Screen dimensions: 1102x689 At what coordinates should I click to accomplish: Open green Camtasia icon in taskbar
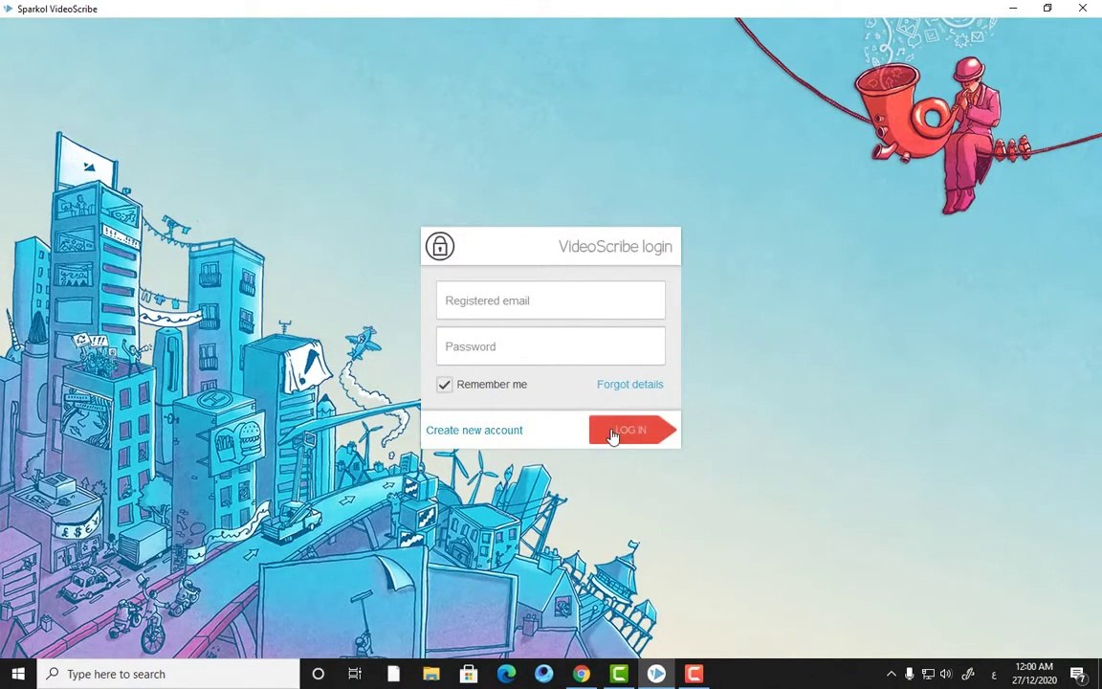(x=619, y=674)
